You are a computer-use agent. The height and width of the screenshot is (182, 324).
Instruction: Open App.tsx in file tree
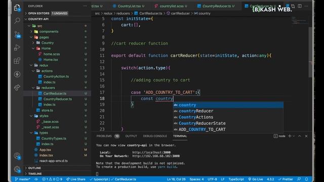click(45, 150)
